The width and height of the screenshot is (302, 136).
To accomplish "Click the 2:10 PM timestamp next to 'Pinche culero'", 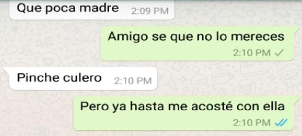I will coord(133,81).
